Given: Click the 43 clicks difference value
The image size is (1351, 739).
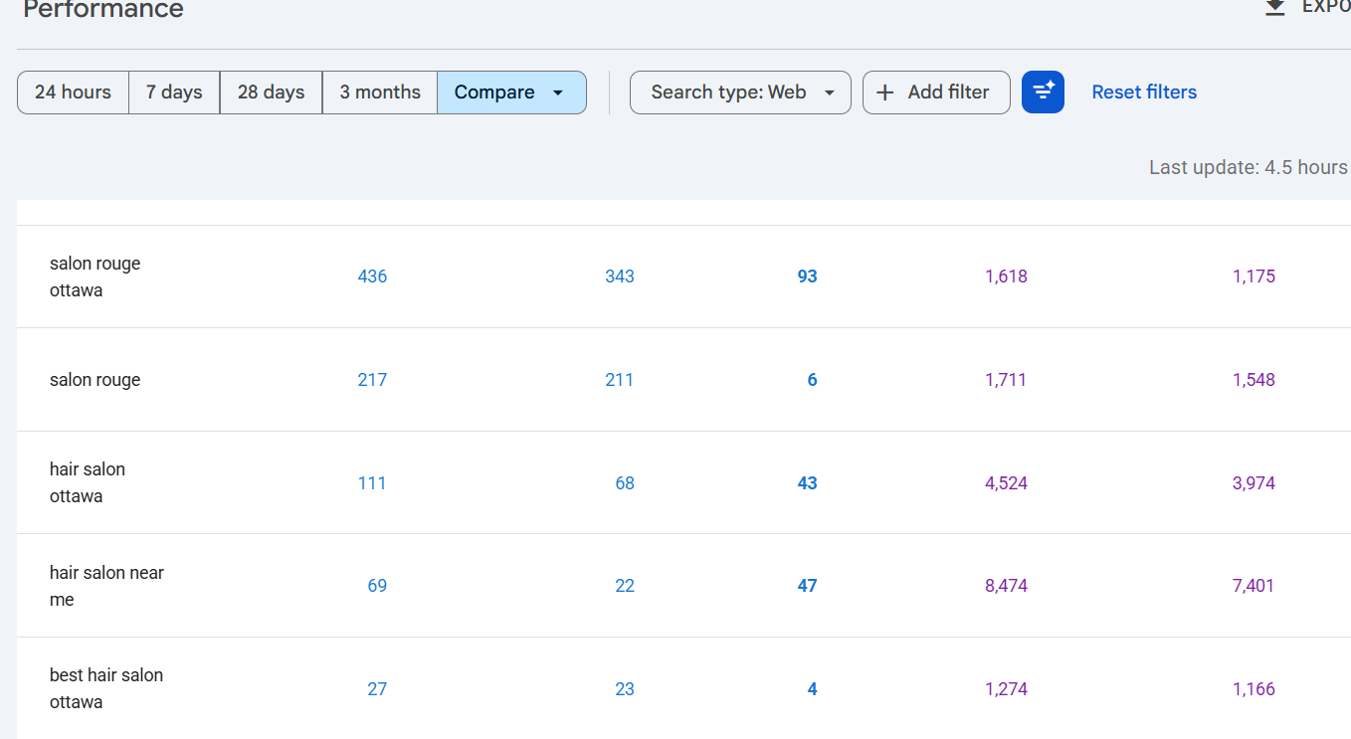Looking at the screenshot, I should tap(807, 483).
